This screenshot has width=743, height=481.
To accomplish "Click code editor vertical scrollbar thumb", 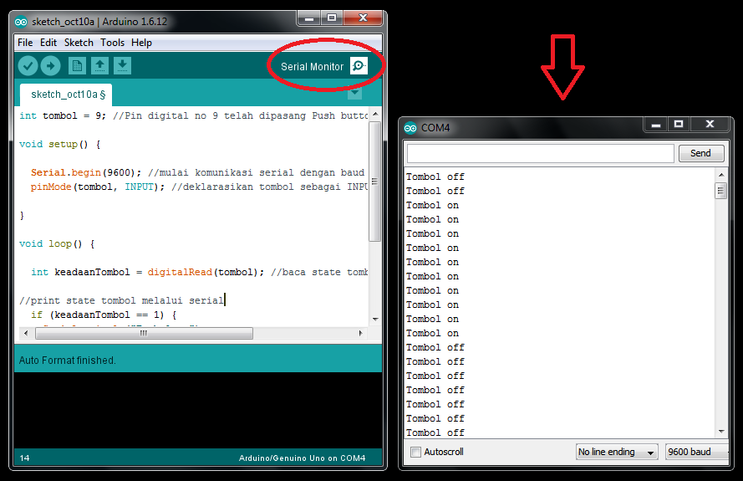I will (x=374, y=182).
